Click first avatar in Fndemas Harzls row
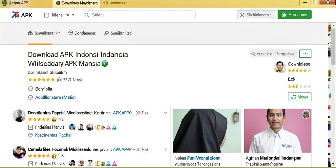This screenshot has height=168, width=336. point(72,163)
